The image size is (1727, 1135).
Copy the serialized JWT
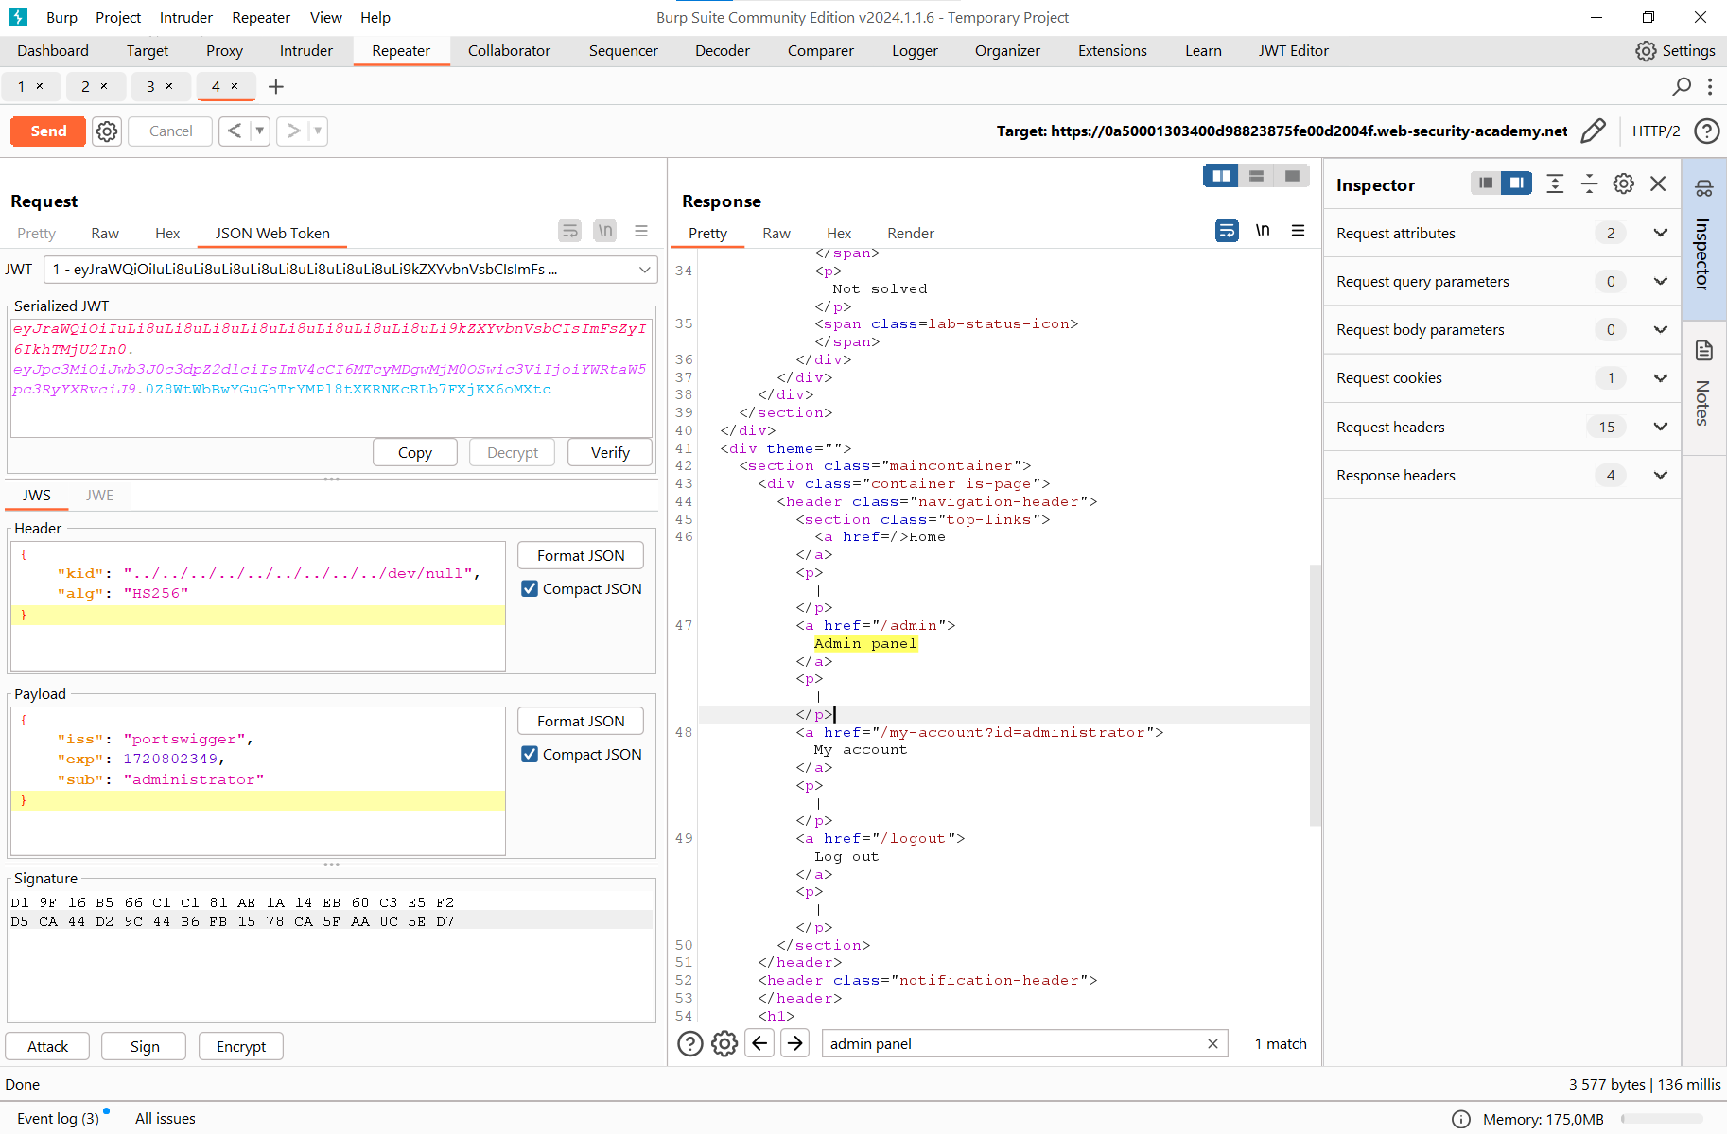[414, 452]
